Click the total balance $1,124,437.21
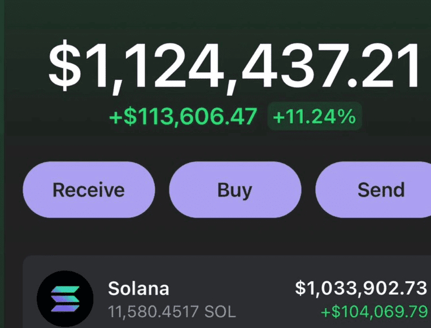The image size is (431, 328). coord(234,67)
